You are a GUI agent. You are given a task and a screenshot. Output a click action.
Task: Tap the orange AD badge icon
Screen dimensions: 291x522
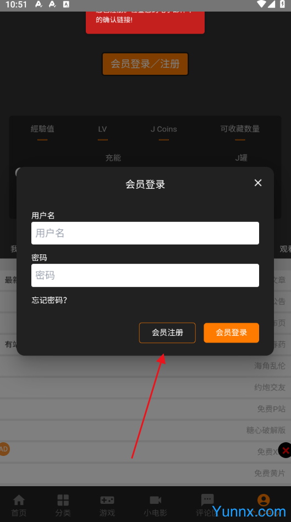tap(4, 449)
